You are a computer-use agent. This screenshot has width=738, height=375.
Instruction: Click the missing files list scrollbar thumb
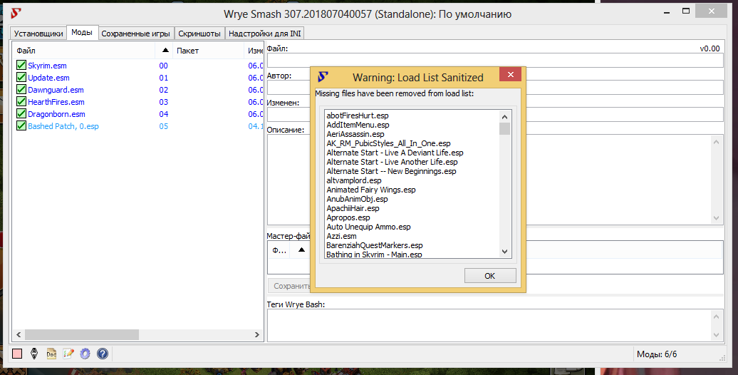504,128
